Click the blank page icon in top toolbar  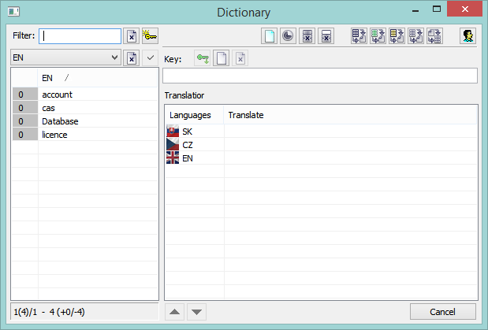[x=270, y=36]
